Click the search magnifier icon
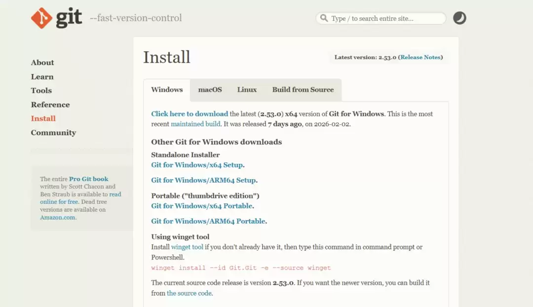This screenshot has width=533, height=307. click(324, 18)
